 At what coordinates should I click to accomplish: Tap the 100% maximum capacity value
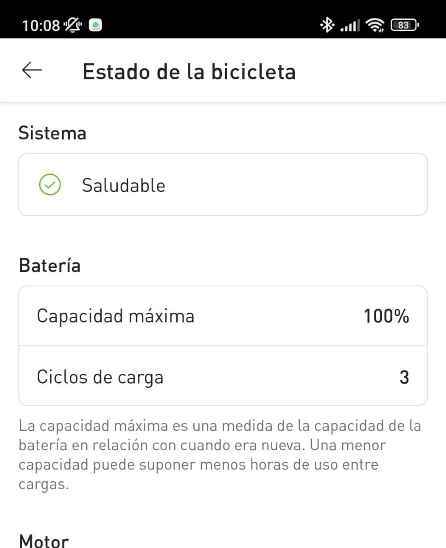tap(386, 316)
